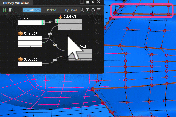Select the SubdivAli... node label
Image resolution: width=176 pixels, height=117 pixels.
coord(72,17)
